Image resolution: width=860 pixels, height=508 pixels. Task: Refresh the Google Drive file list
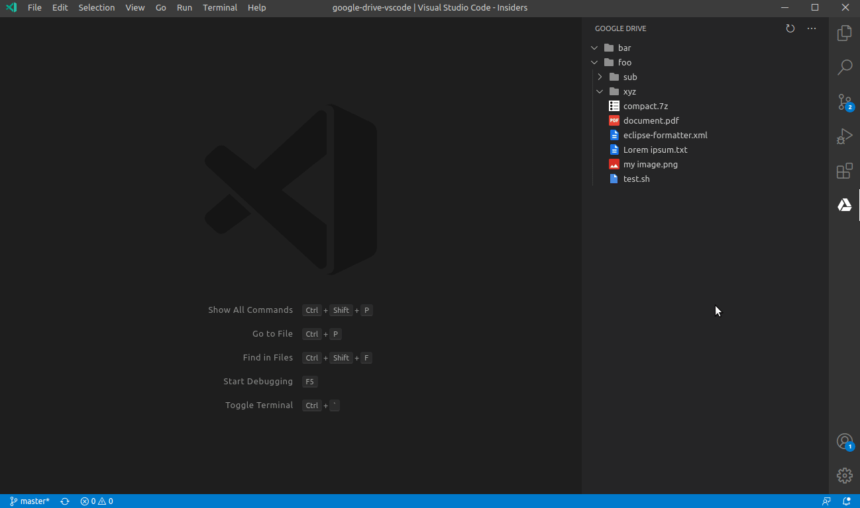pos(790,28)
